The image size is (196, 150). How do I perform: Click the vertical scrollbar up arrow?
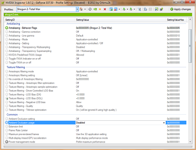190,20
